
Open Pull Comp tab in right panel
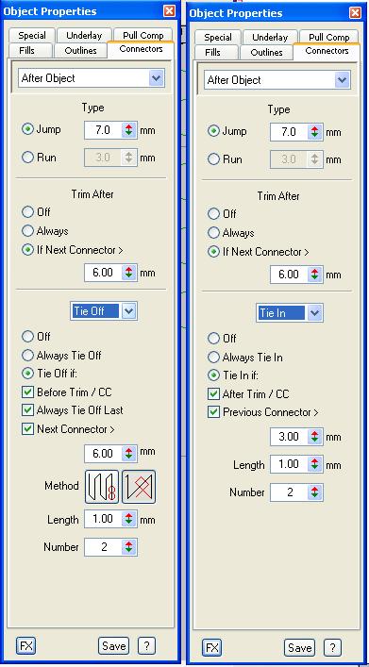328,38
